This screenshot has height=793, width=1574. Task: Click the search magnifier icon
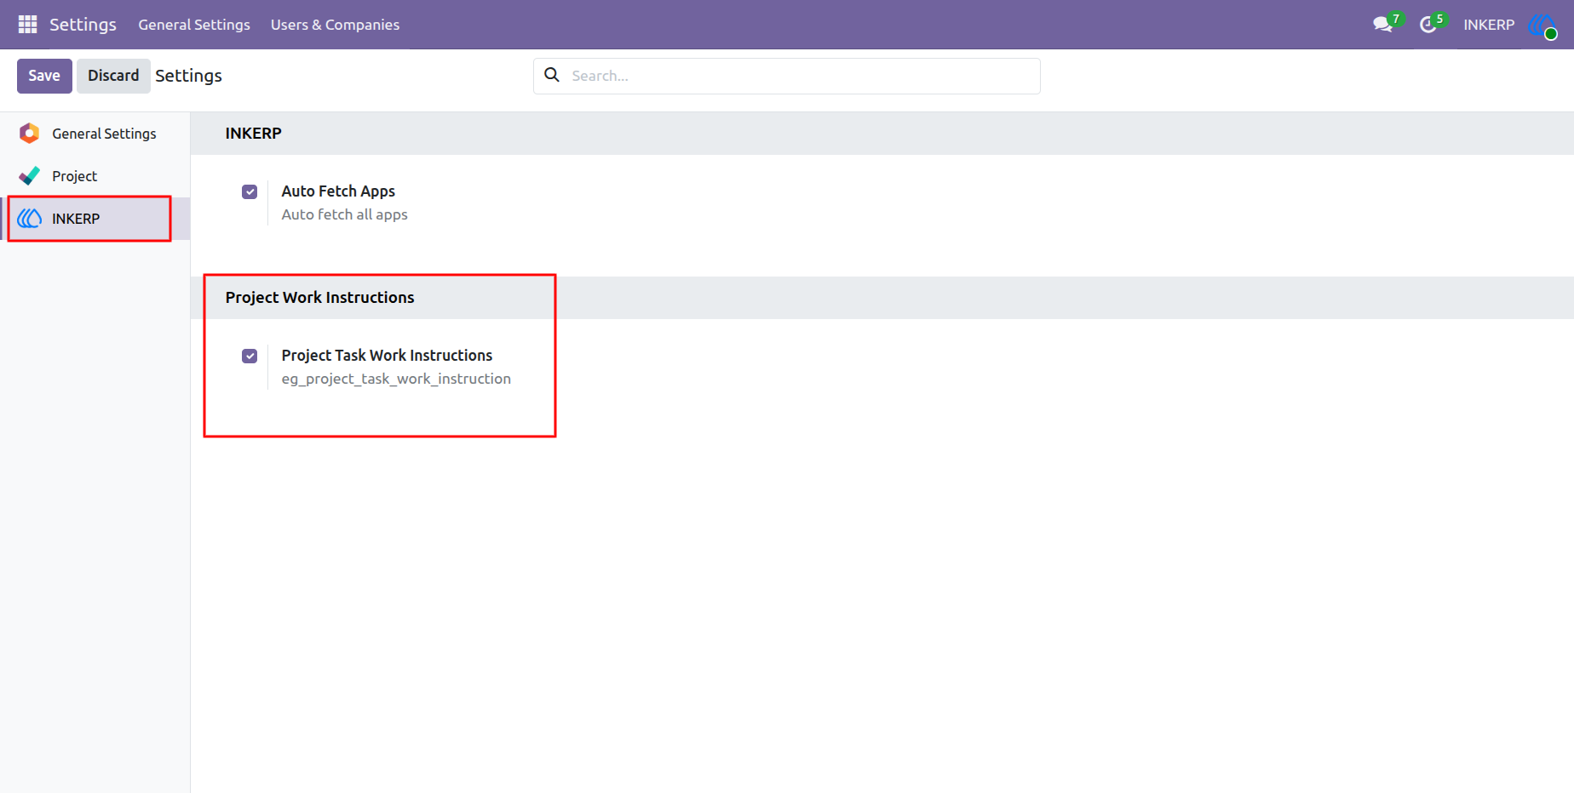(x=552, y=75)
